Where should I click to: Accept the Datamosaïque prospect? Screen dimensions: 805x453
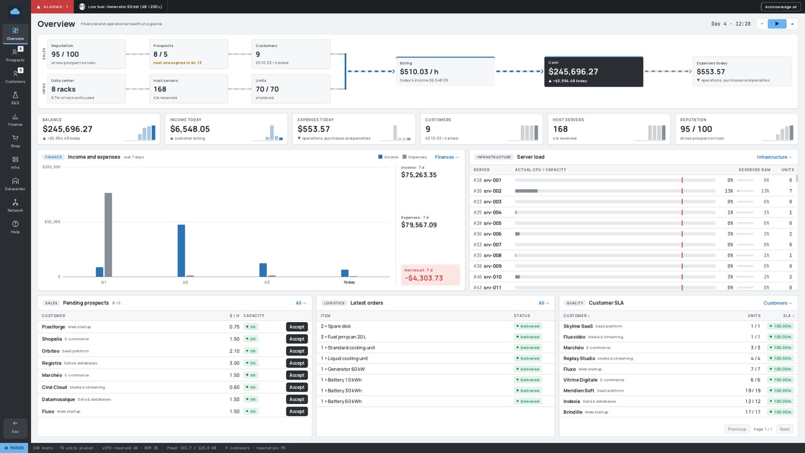[x=297, y=399]
